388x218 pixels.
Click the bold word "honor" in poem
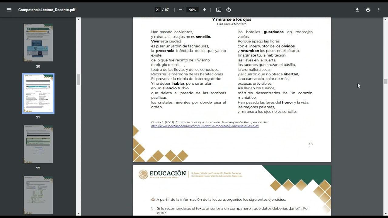(287, 102)
